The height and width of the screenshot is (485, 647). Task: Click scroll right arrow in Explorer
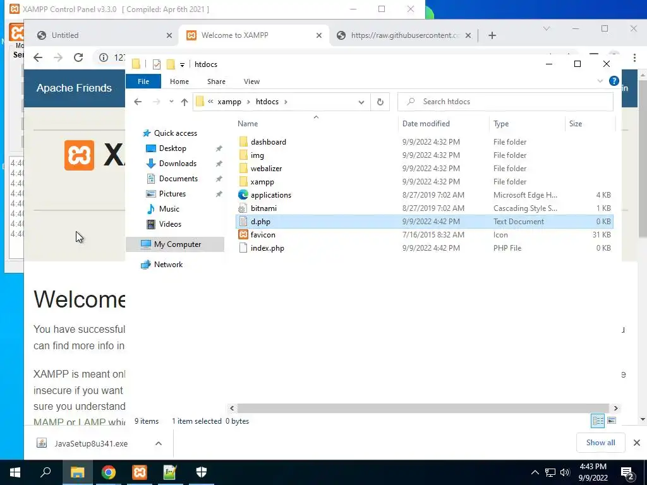click(615, 409)
